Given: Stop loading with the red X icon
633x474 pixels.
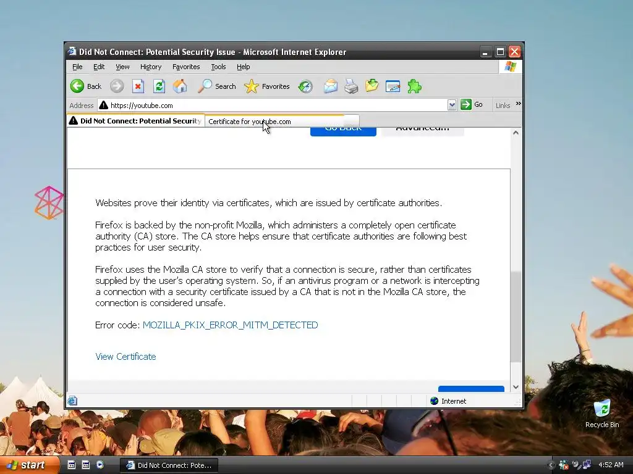Looking at the screenshot, I should [x=138, y=86].
